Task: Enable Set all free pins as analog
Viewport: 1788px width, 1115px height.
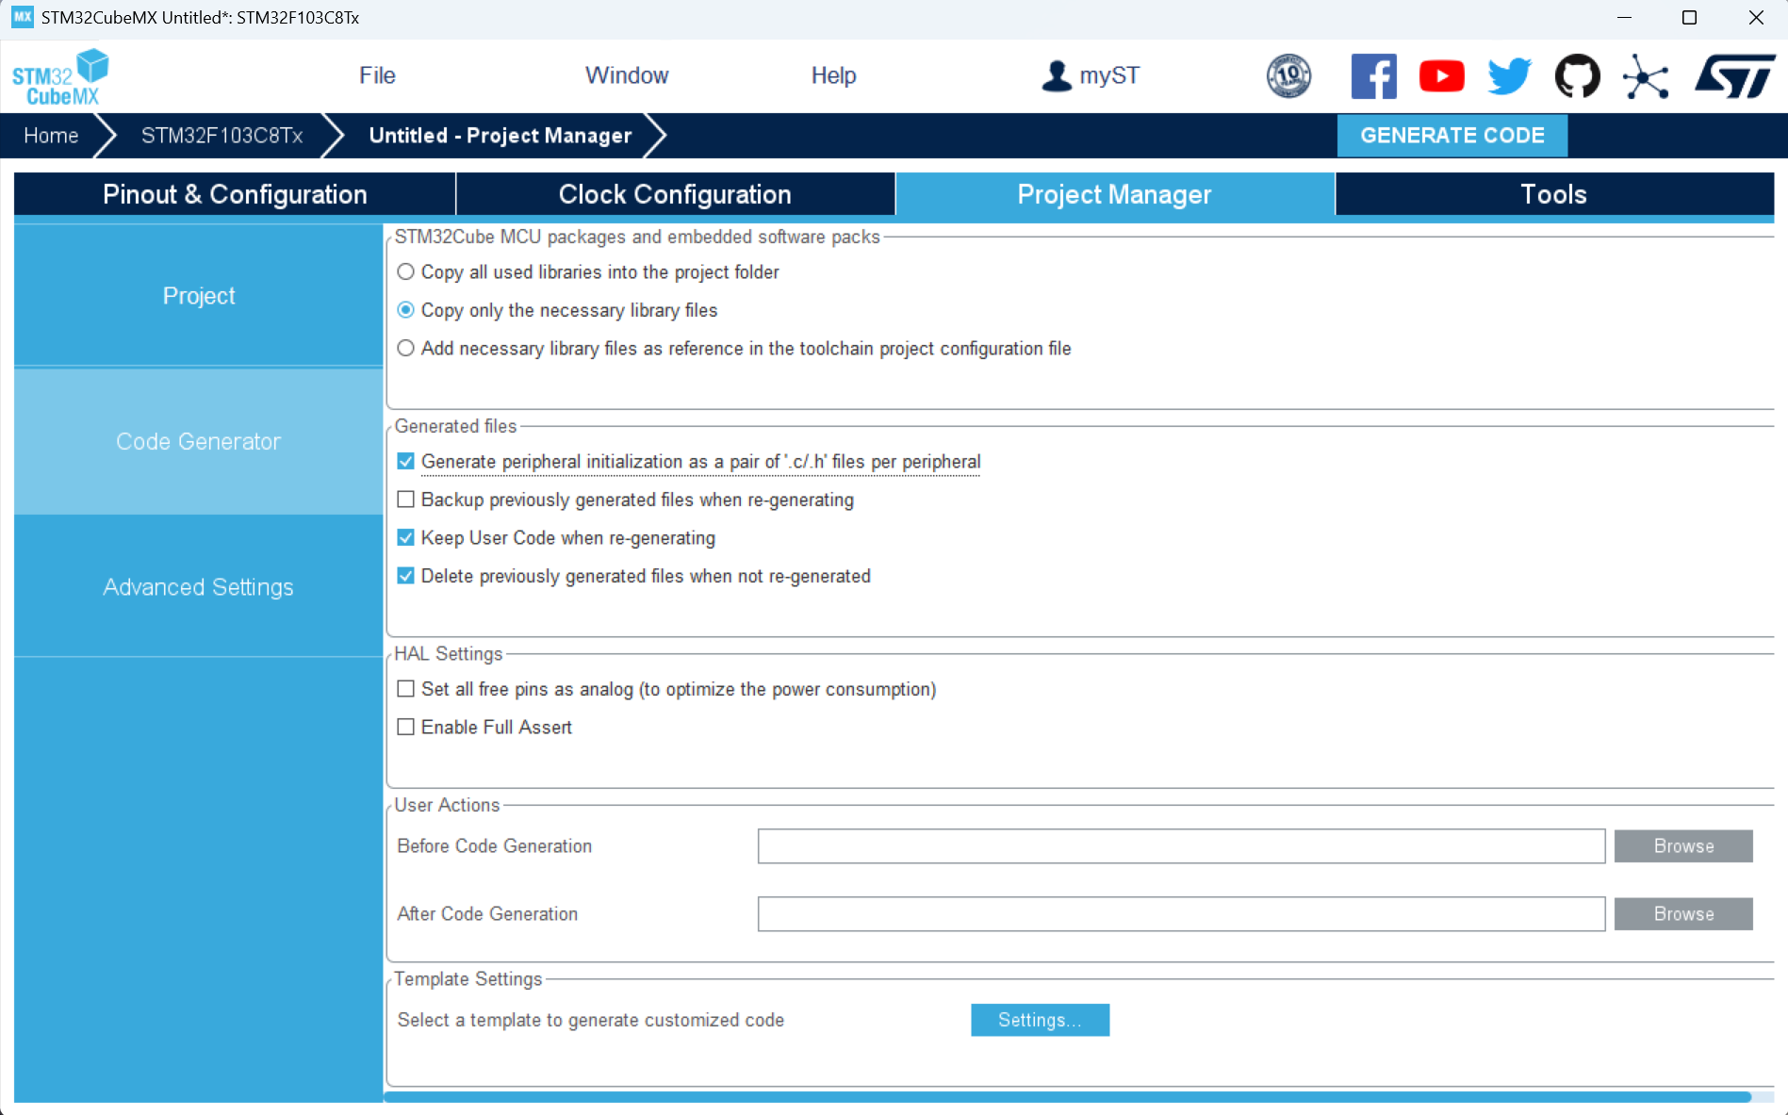Action: point(405,689)
